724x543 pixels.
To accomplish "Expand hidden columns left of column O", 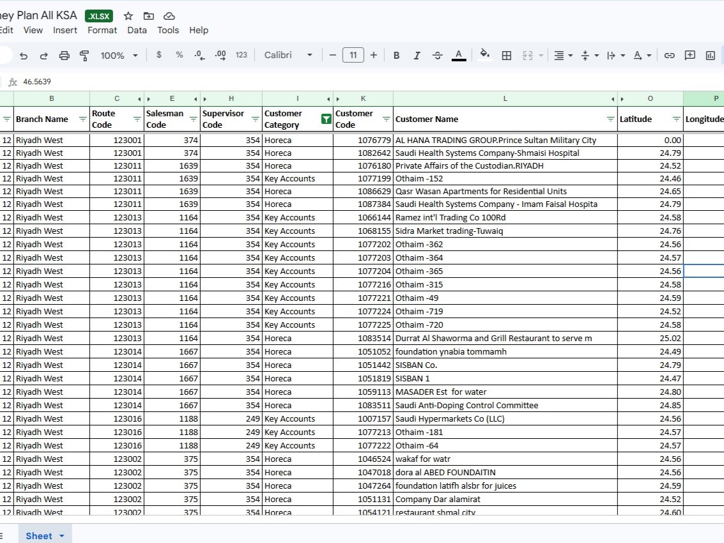I will tap(622, 99).
